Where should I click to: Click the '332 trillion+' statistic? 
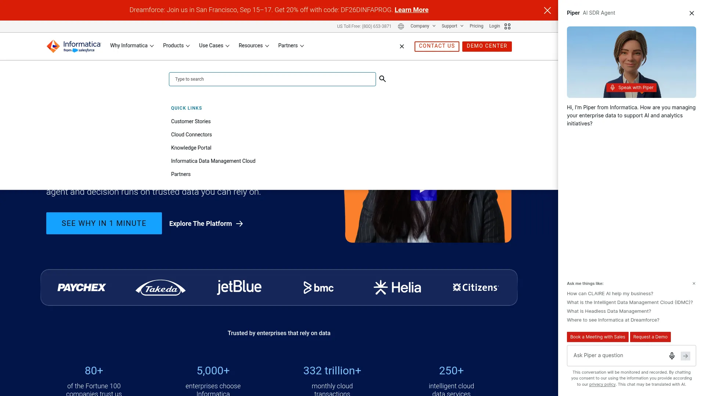tap(332, 371)
